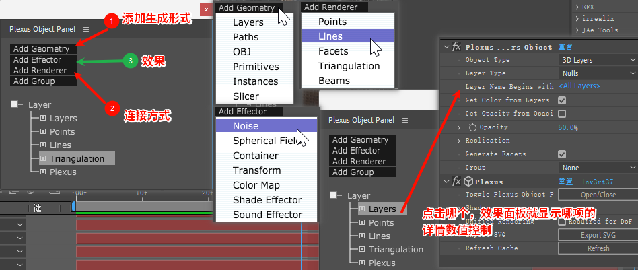Click Add Group in panel with highlighted Layers
Screen dimensions: 638x270
(x=363, y=172)
